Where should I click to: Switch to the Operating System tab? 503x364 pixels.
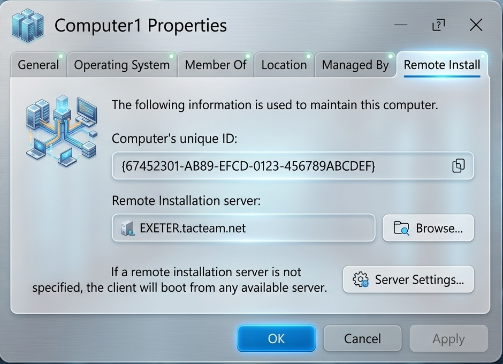(x=121, y=65)
